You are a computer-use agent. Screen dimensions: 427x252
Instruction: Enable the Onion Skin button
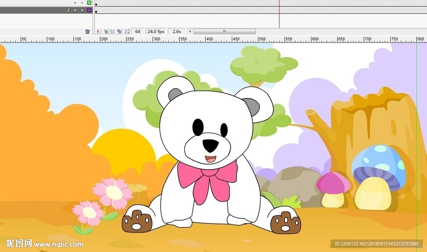(105, 31)
